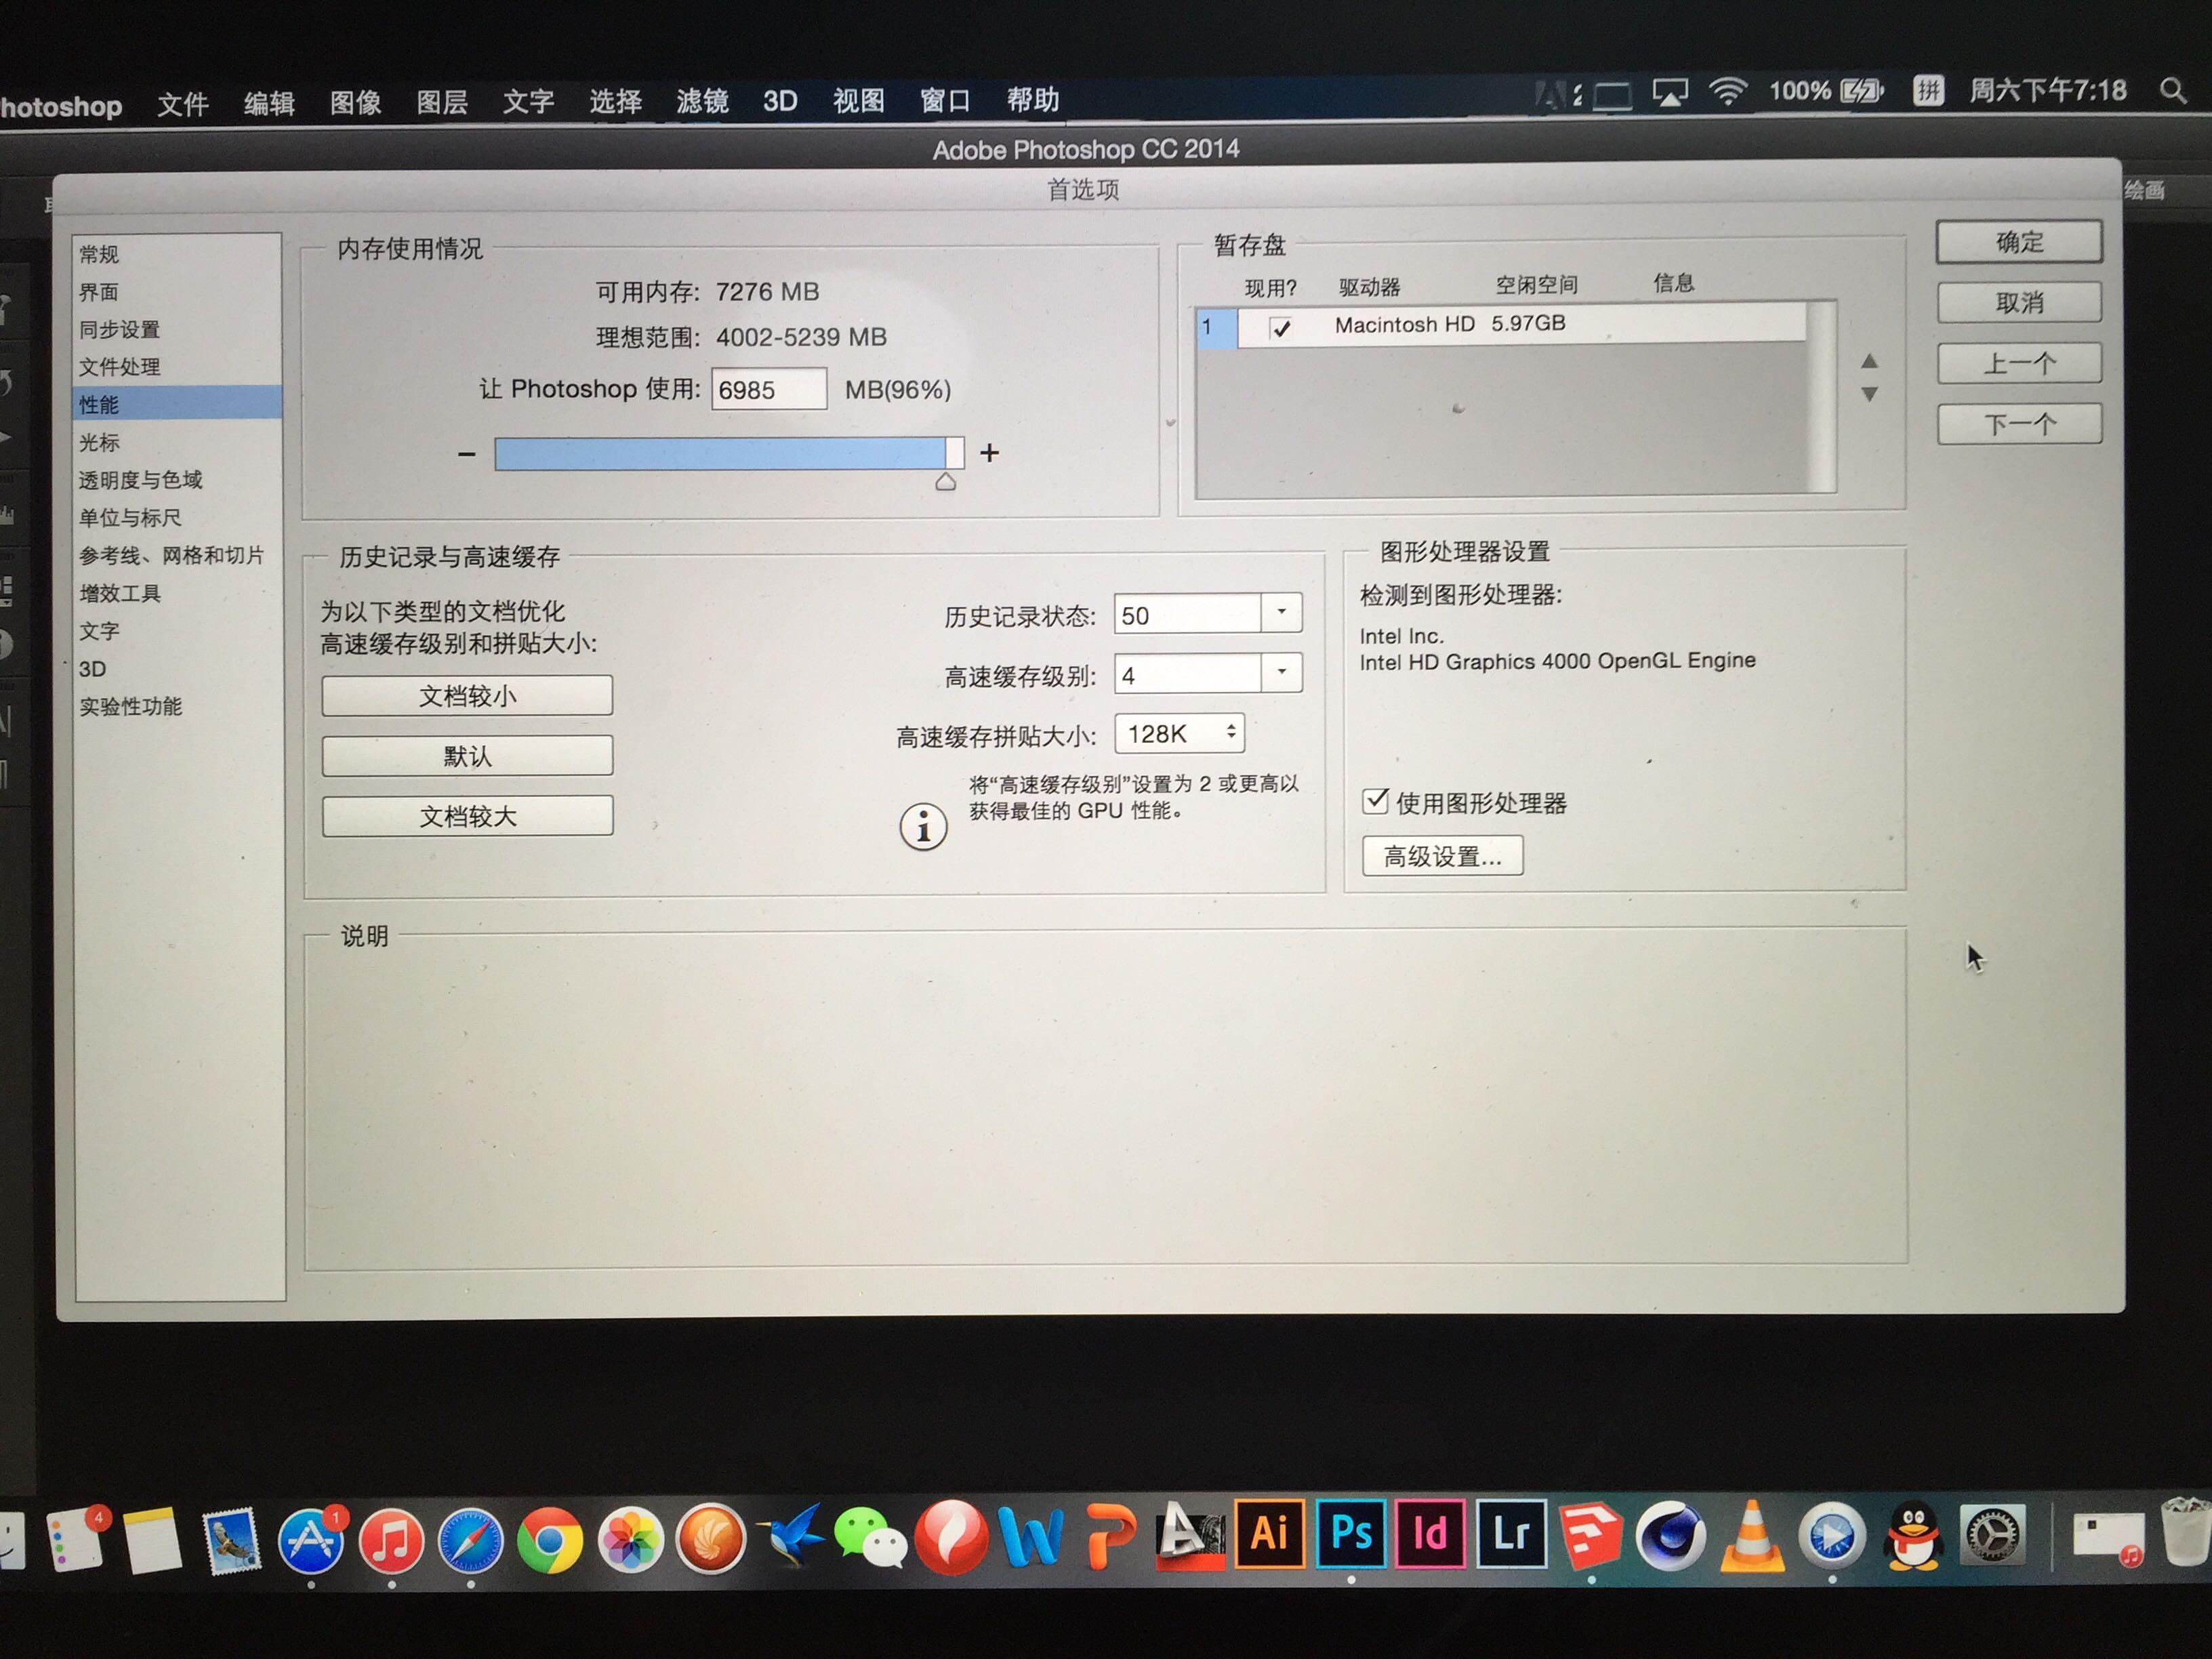Launch Cinema 4D from the dock

click(1671, 1535)
